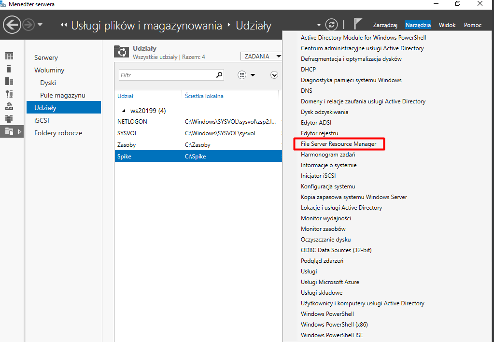Click the Refresh icon in header
The width and height of the screenshot is (494, 342).
point(331,25)
